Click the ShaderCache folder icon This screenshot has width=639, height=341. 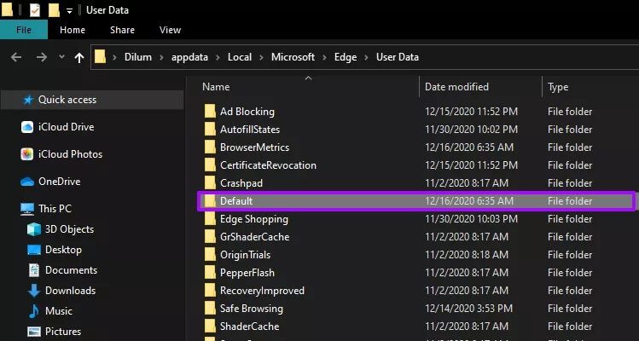coord(210,327)
